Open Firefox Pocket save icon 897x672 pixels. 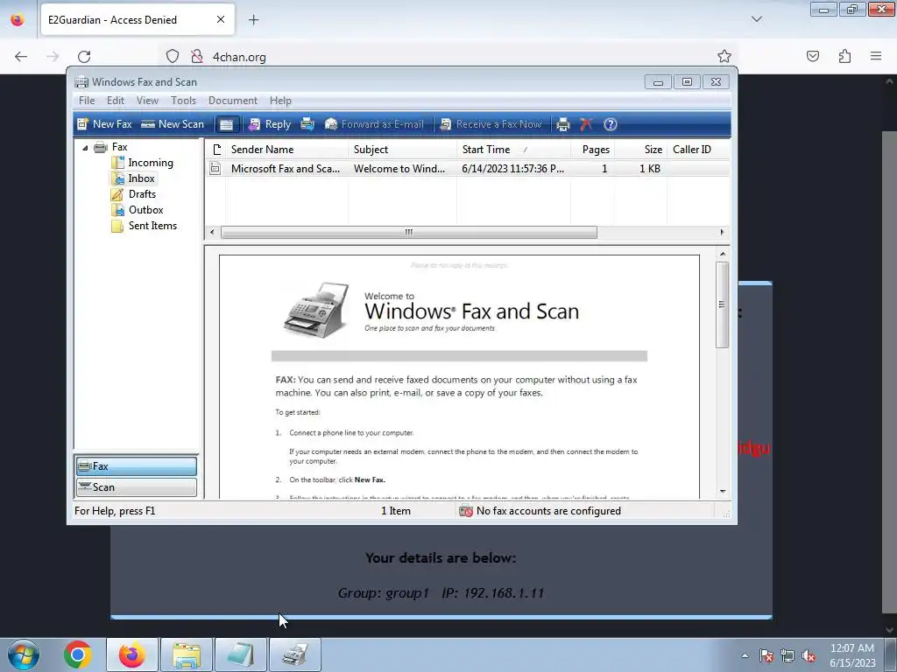click(813, 57)
